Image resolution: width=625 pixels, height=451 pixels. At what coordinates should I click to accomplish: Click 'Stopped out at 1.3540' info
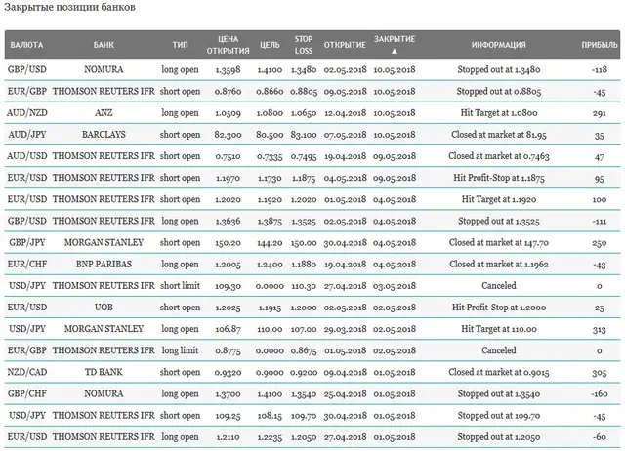pyautogui.click(x=499, y=393)
